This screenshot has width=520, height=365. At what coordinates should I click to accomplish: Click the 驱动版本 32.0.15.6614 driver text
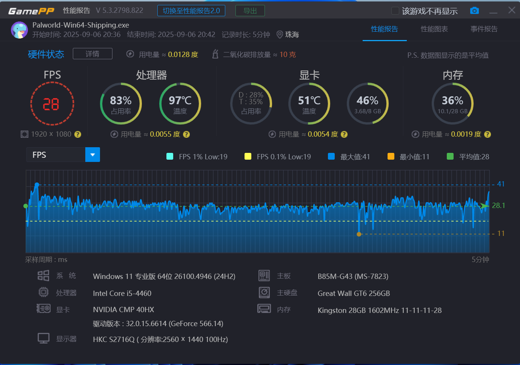158,323
